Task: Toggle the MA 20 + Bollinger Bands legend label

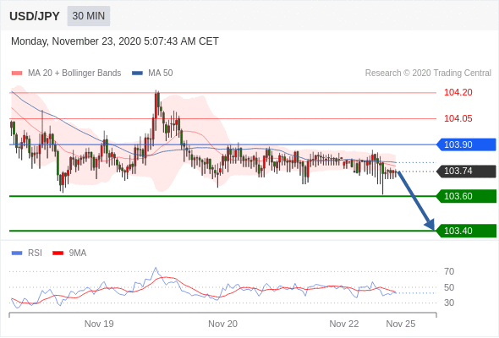Action: coord(74,74)
